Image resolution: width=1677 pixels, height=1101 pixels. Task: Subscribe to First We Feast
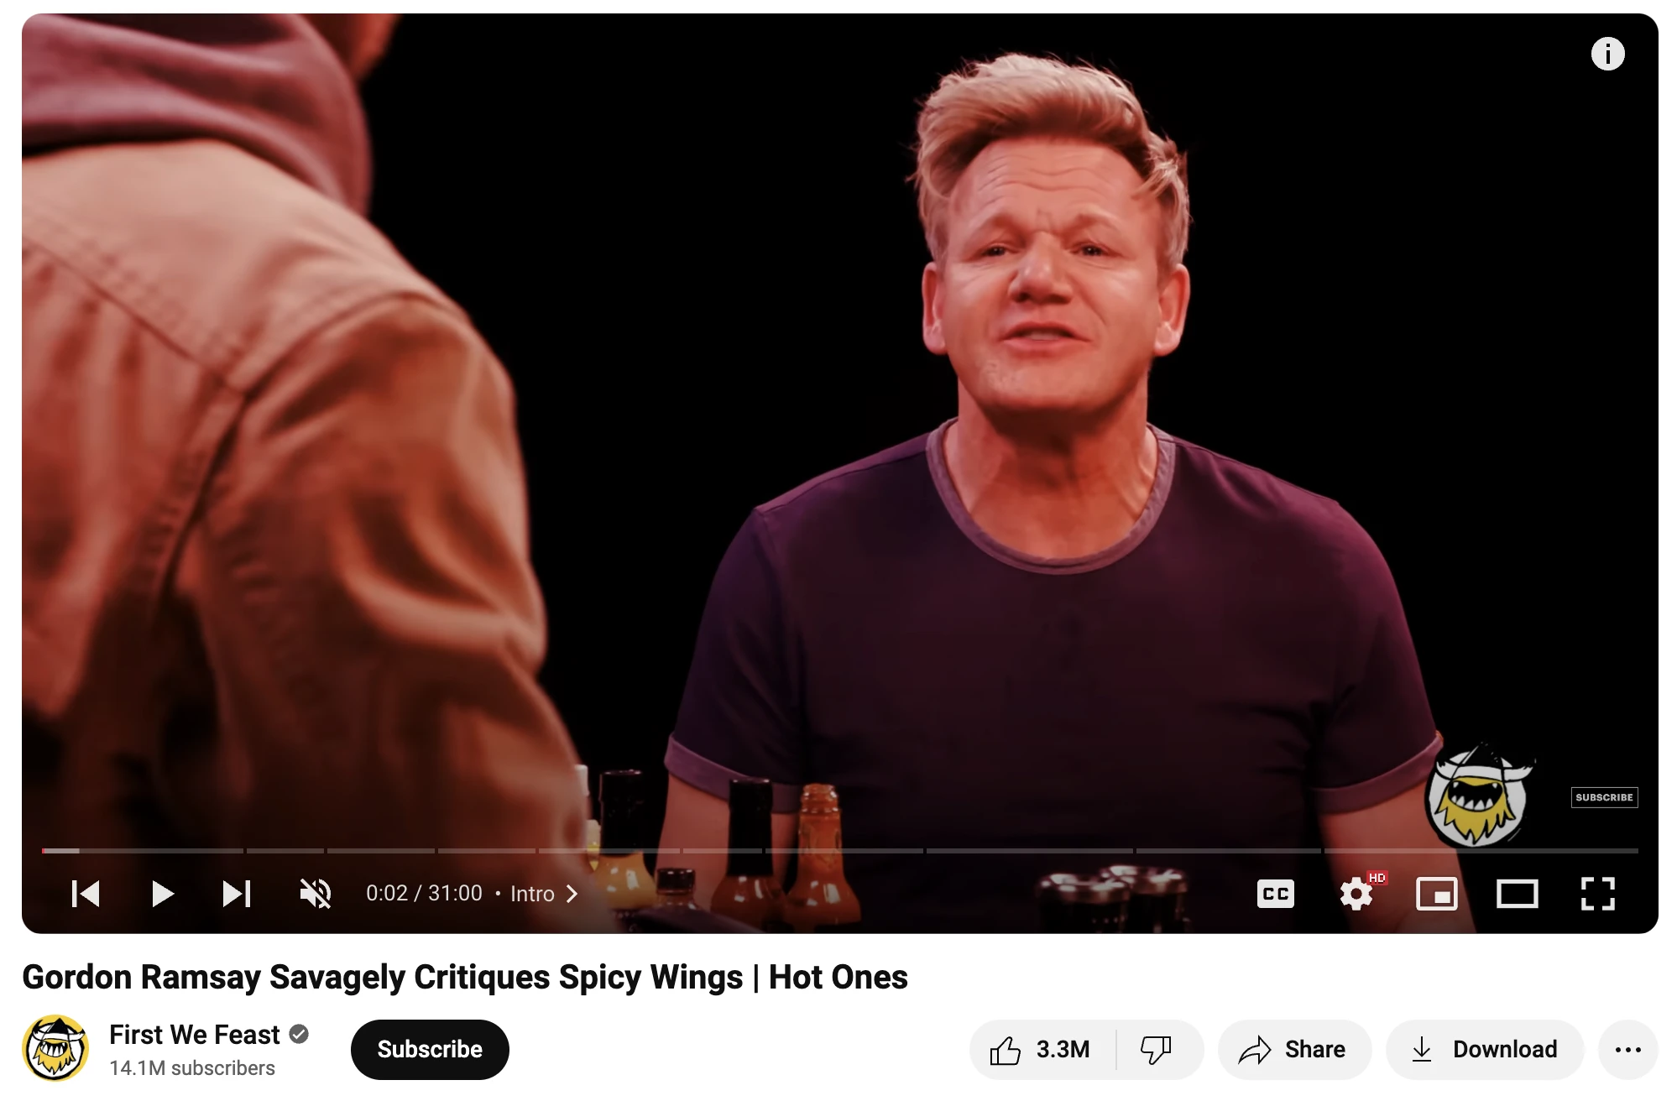pyautogui.click(x=430, y=1050)
